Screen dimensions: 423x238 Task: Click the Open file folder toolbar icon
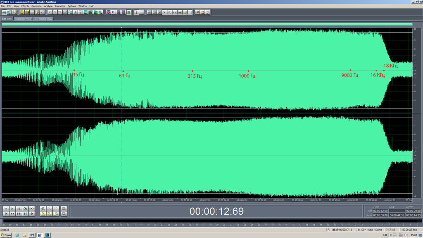pos(27,12)
